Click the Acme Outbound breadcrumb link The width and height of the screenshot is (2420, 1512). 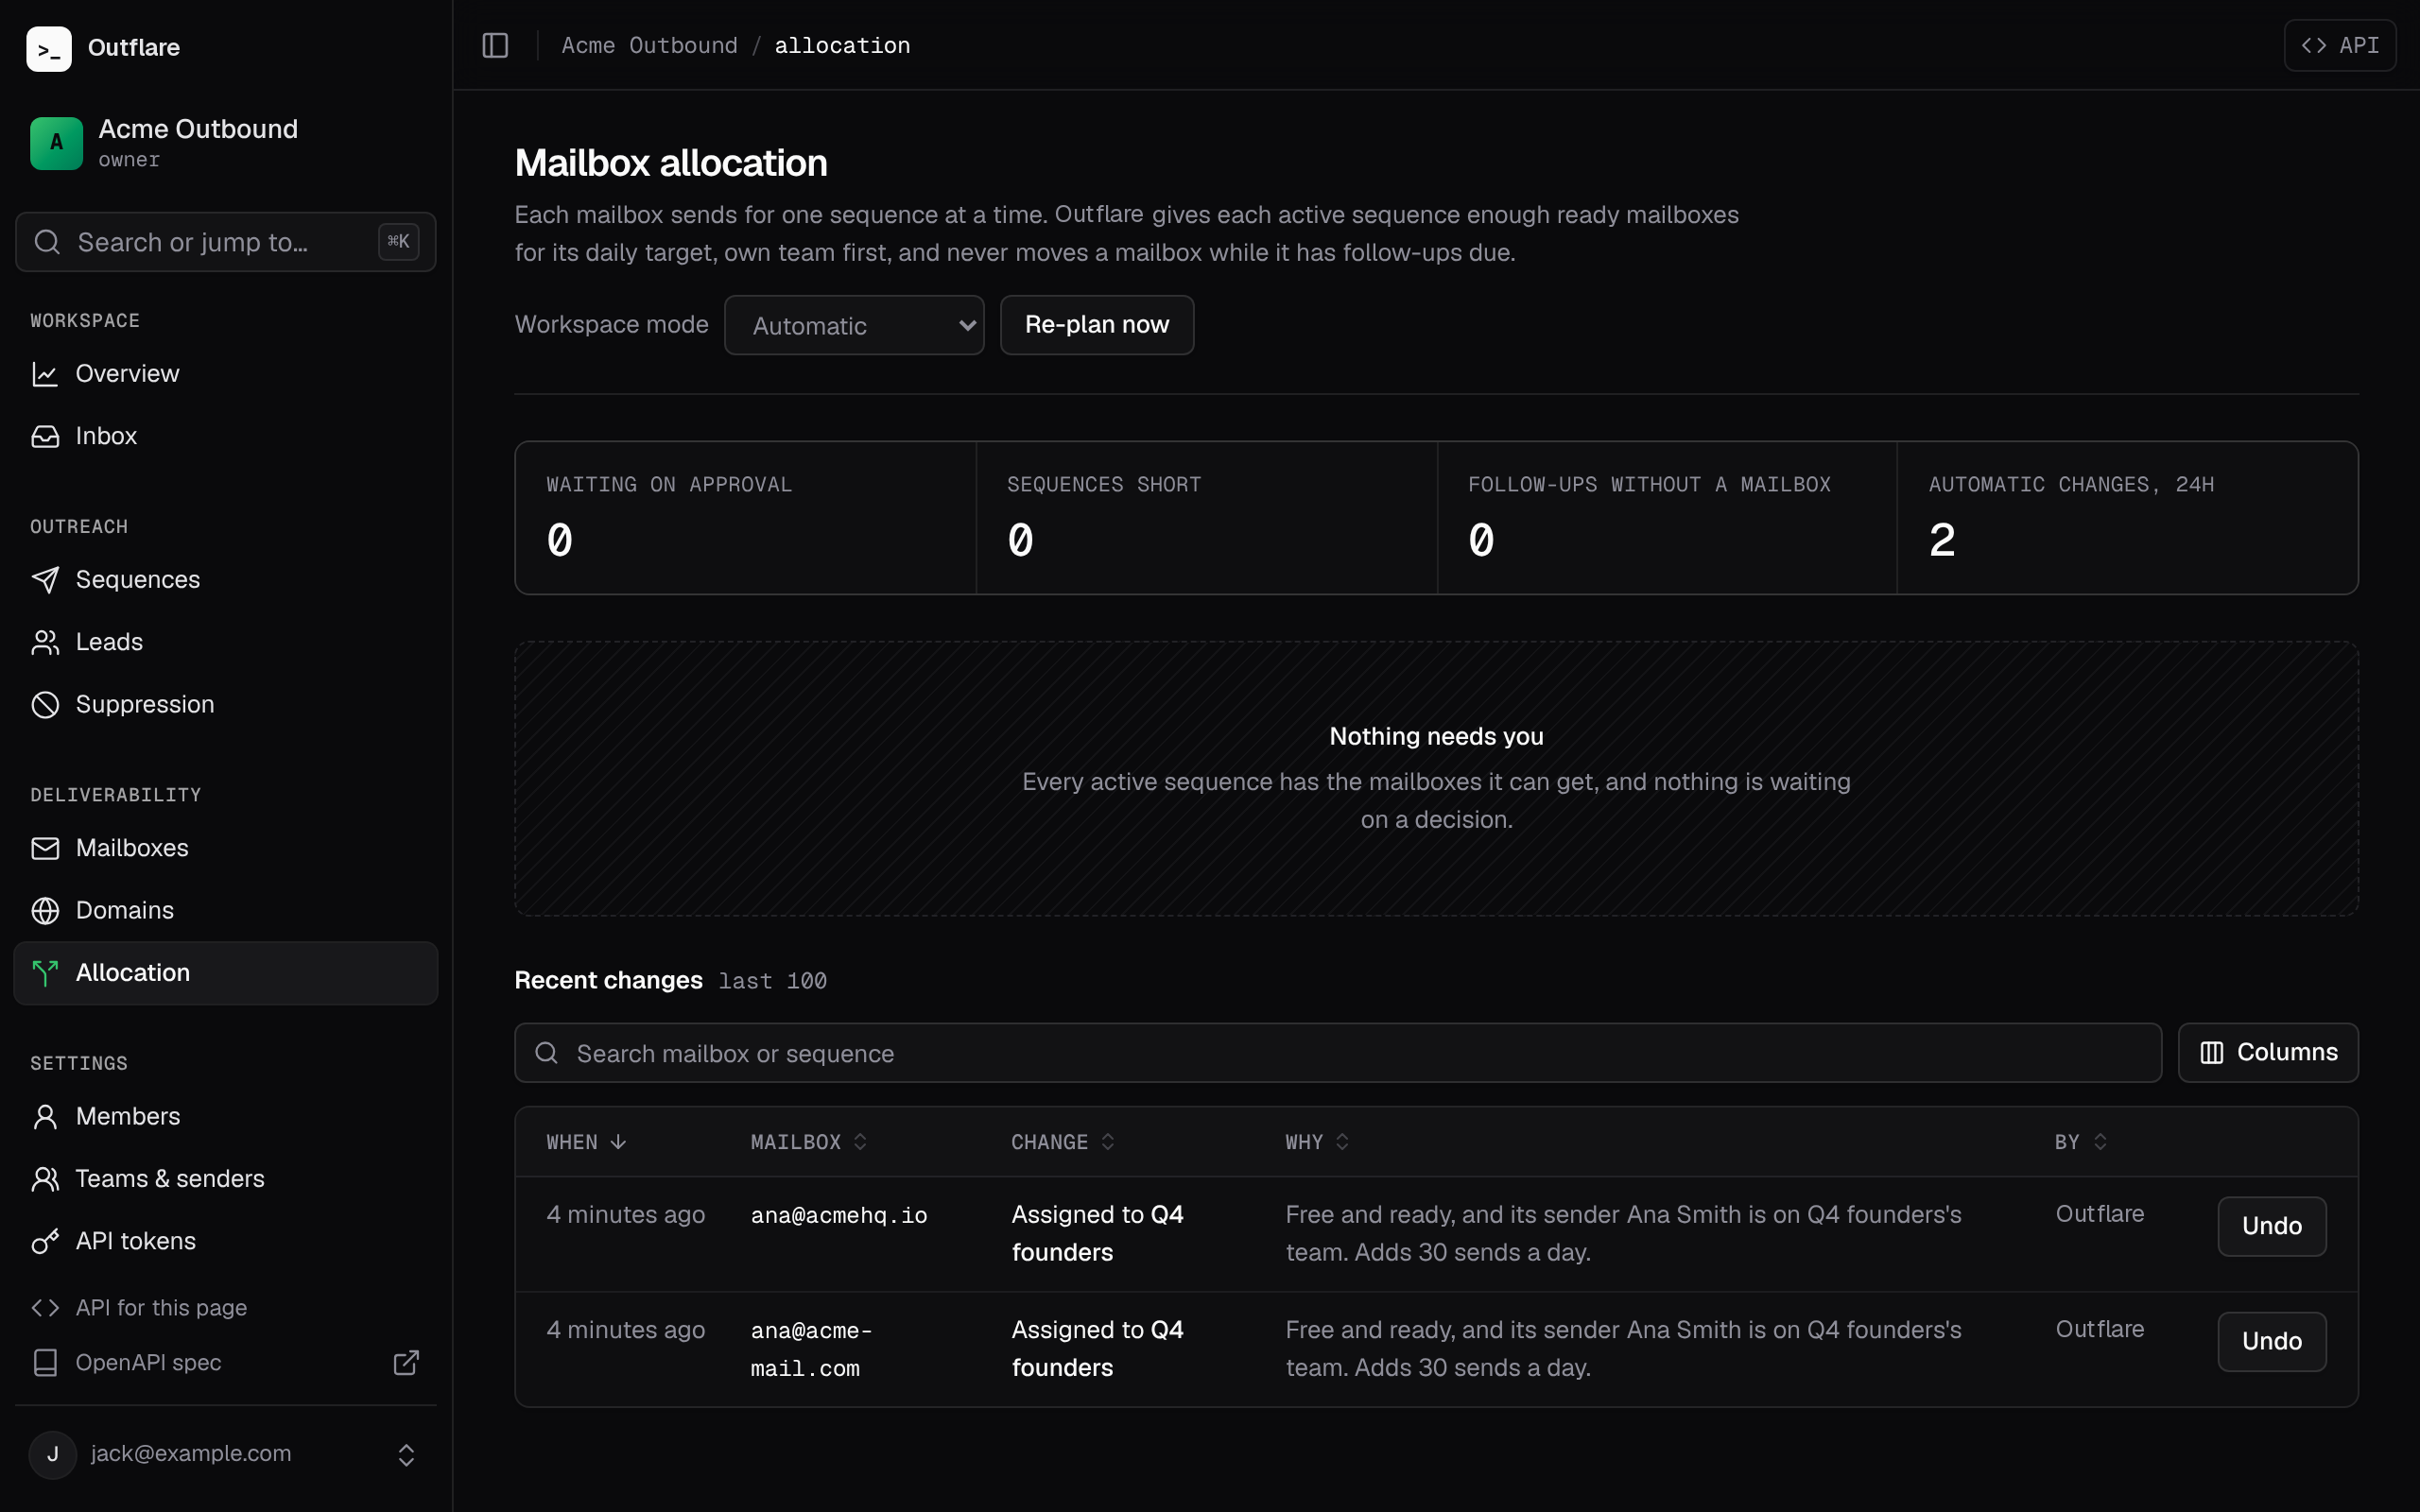pyautogui.click(x=649, y=45)
